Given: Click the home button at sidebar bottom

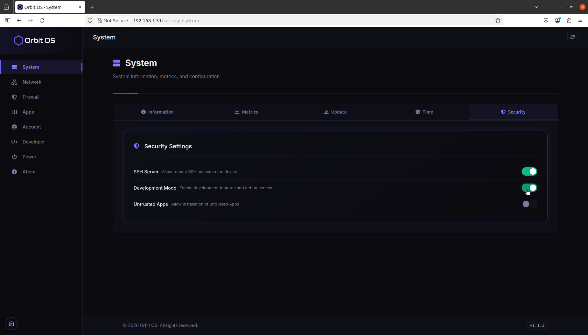Looking at the screenshot, I should 11,324.
